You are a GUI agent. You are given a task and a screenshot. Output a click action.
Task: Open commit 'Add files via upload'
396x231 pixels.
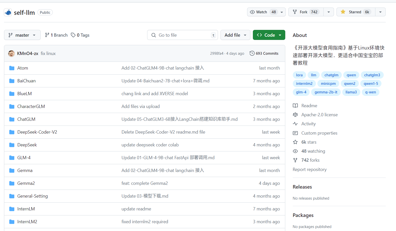coord(141,106)
